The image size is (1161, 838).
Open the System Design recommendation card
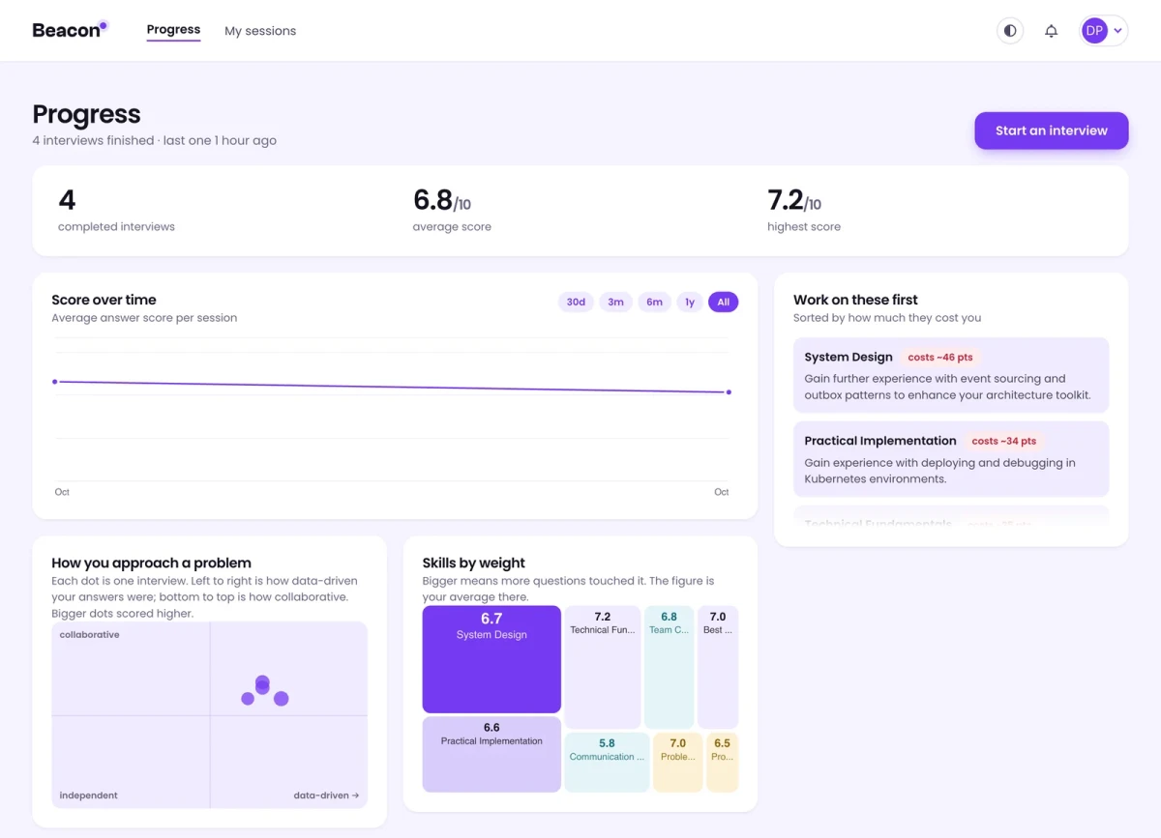point(951,375)
